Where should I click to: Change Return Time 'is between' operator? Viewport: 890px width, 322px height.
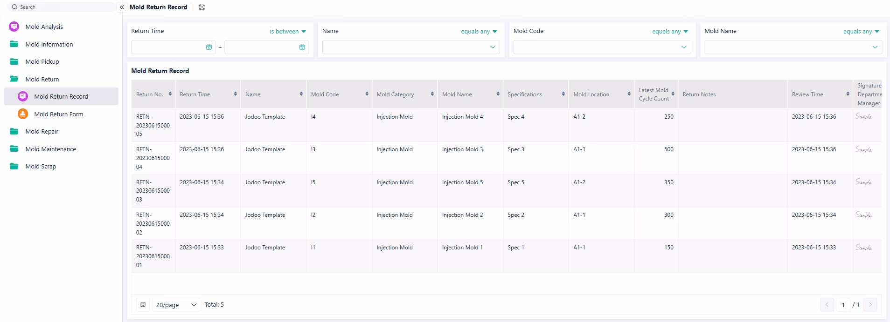pyautogui.click(x=287, y=32)
